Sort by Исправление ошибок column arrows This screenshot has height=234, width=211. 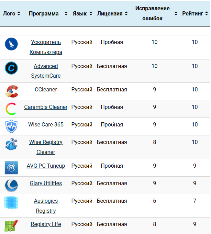tap(176, 14)
